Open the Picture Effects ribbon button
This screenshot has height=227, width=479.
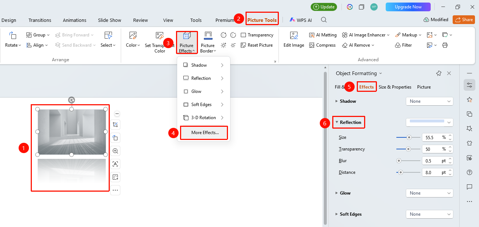tap(187, 43)
